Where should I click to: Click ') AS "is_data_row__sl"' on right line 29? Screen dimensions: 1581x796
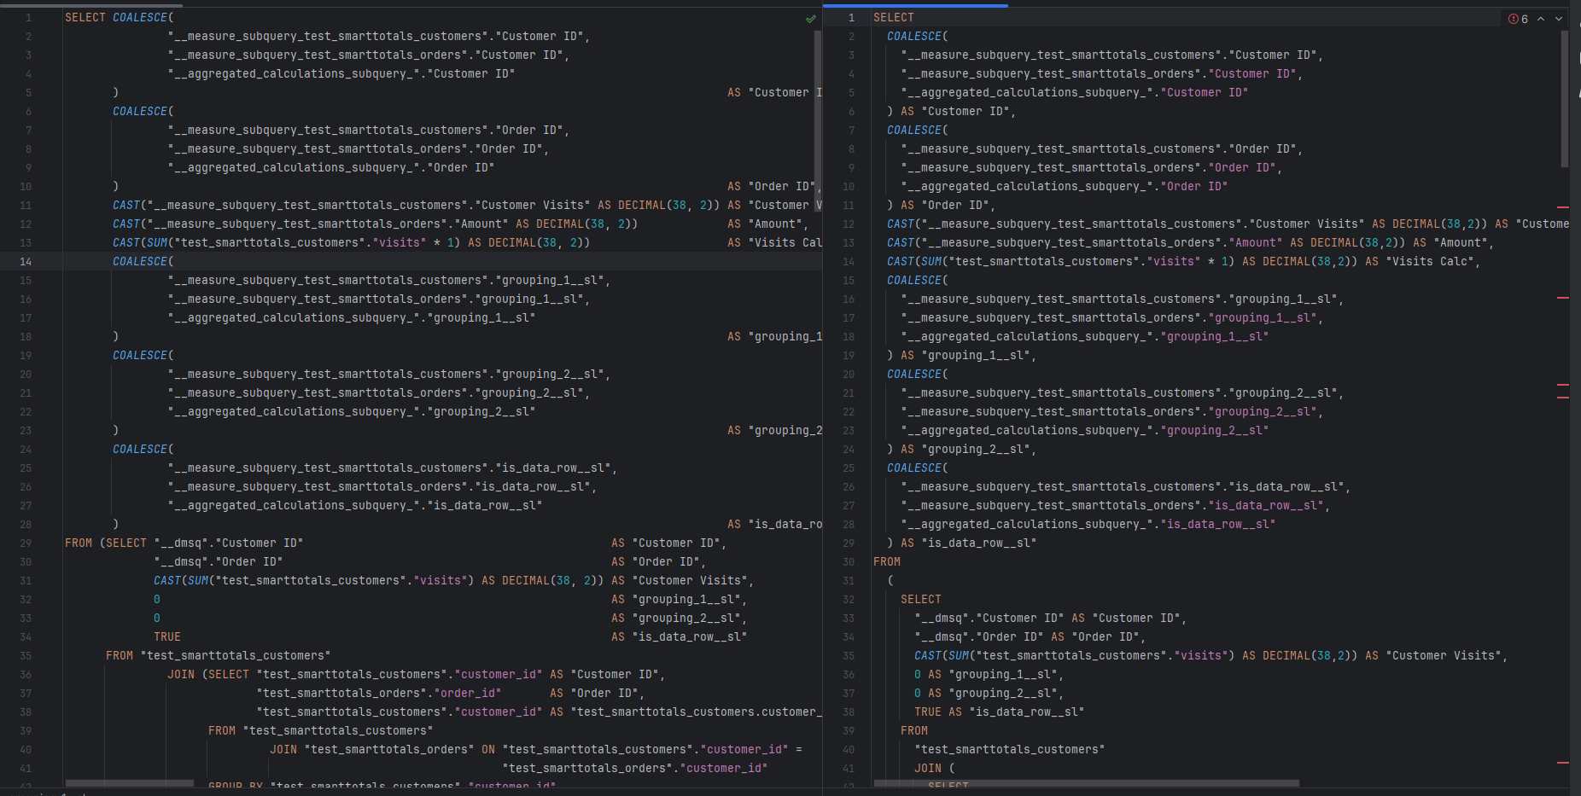click(x=962, y=543)
